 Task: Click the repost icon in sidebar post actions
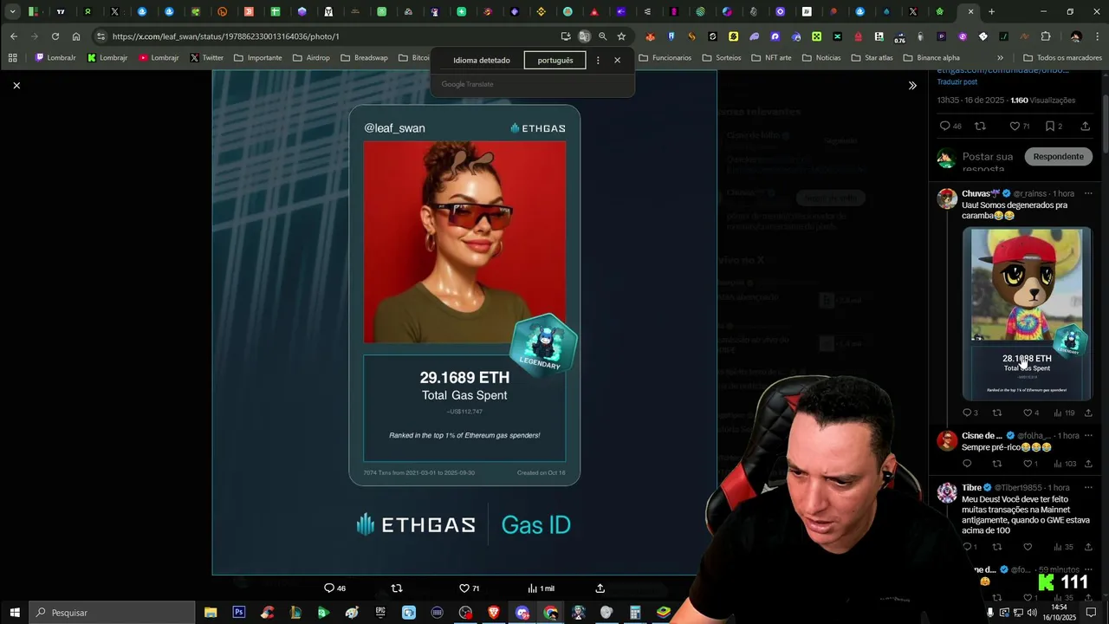(x=980, y=126)
